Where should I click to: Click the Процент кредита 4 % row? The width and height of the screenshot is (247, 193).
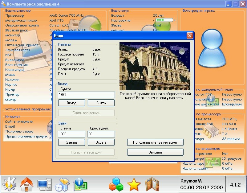(78, 69)
